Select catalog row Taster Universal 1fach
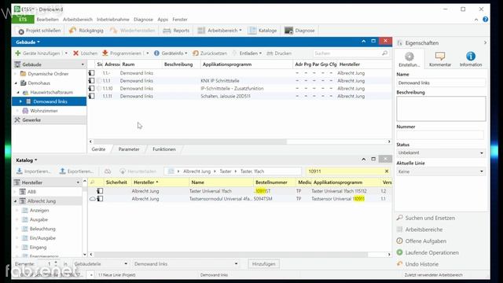The height and width of the screenshot is (283, 503). (240, 191)
